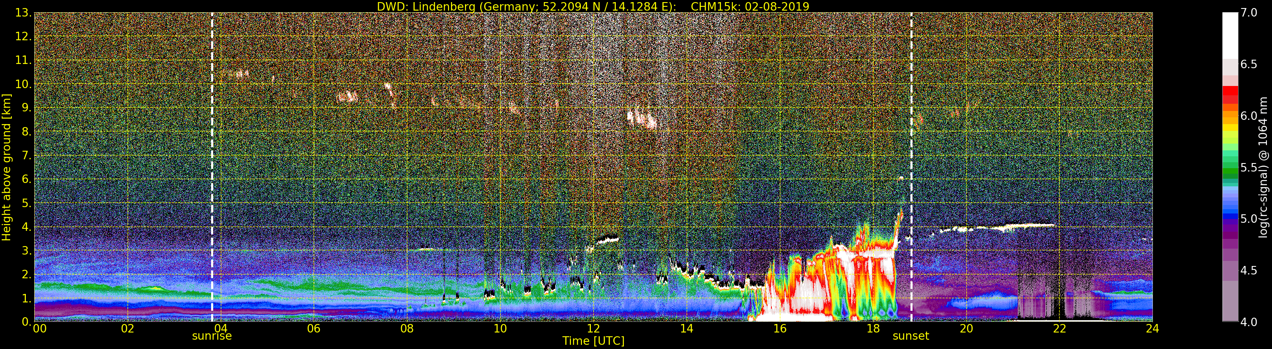This screenshot has height=349, width=1272.
Task: Click the '0.' height axis tick label
Action: tap(26, 321)
